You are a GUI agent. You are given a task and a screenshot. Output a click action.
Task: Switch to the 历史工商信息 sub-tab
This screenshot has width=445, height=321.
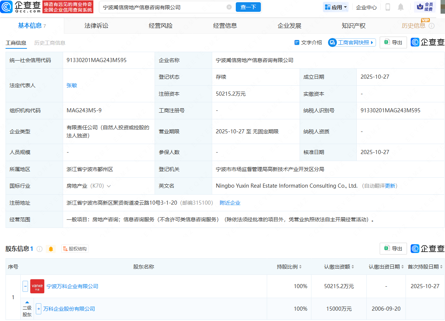pos(50,43)
